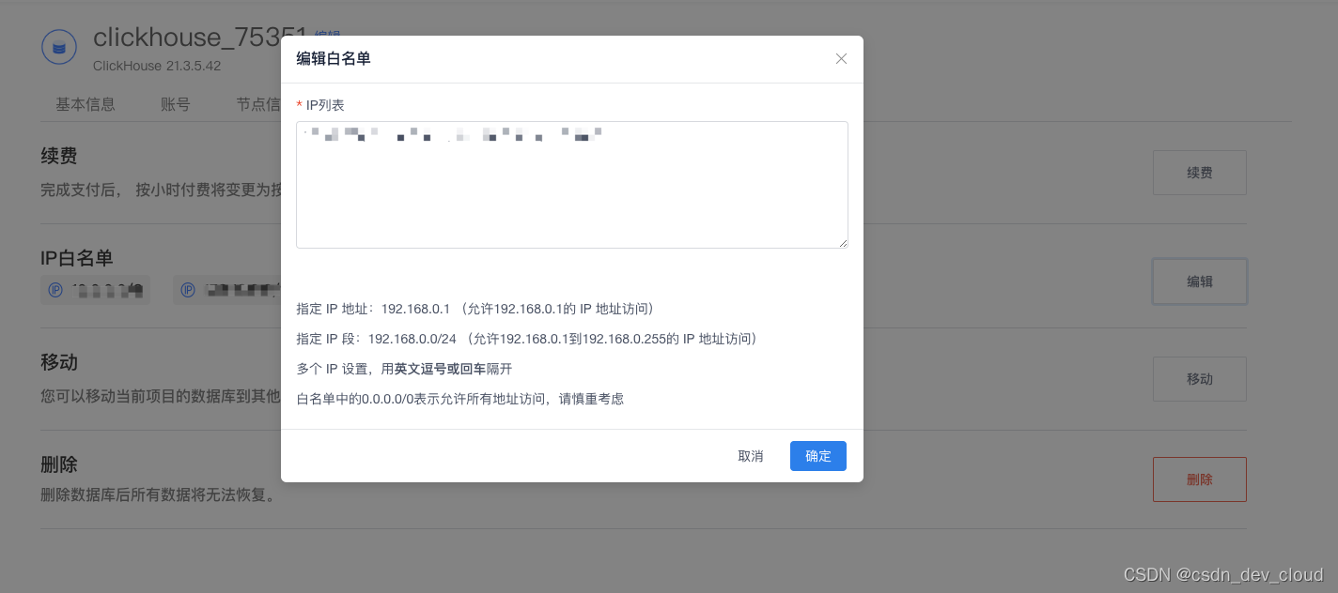The image size is (1338, 593).
Task: Click the 移动 section heading
Action: pyautogui.click(x=59, y=362)
